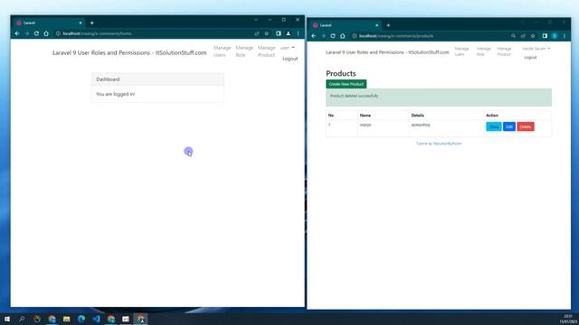Open Manage Users in right window navbar
579x325 pixels.
461,51
